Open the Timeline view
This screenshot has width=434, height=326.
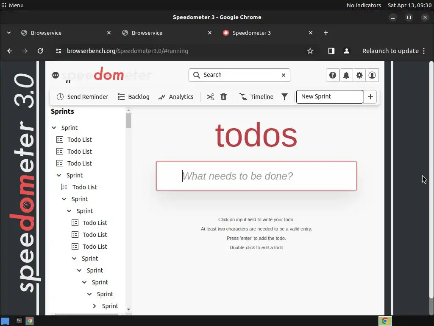[256, 97]
